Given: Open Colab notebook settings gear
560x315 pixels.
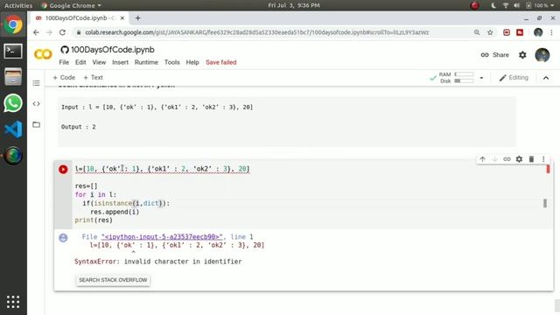Looking at the screenshot, I should point(522,55).
